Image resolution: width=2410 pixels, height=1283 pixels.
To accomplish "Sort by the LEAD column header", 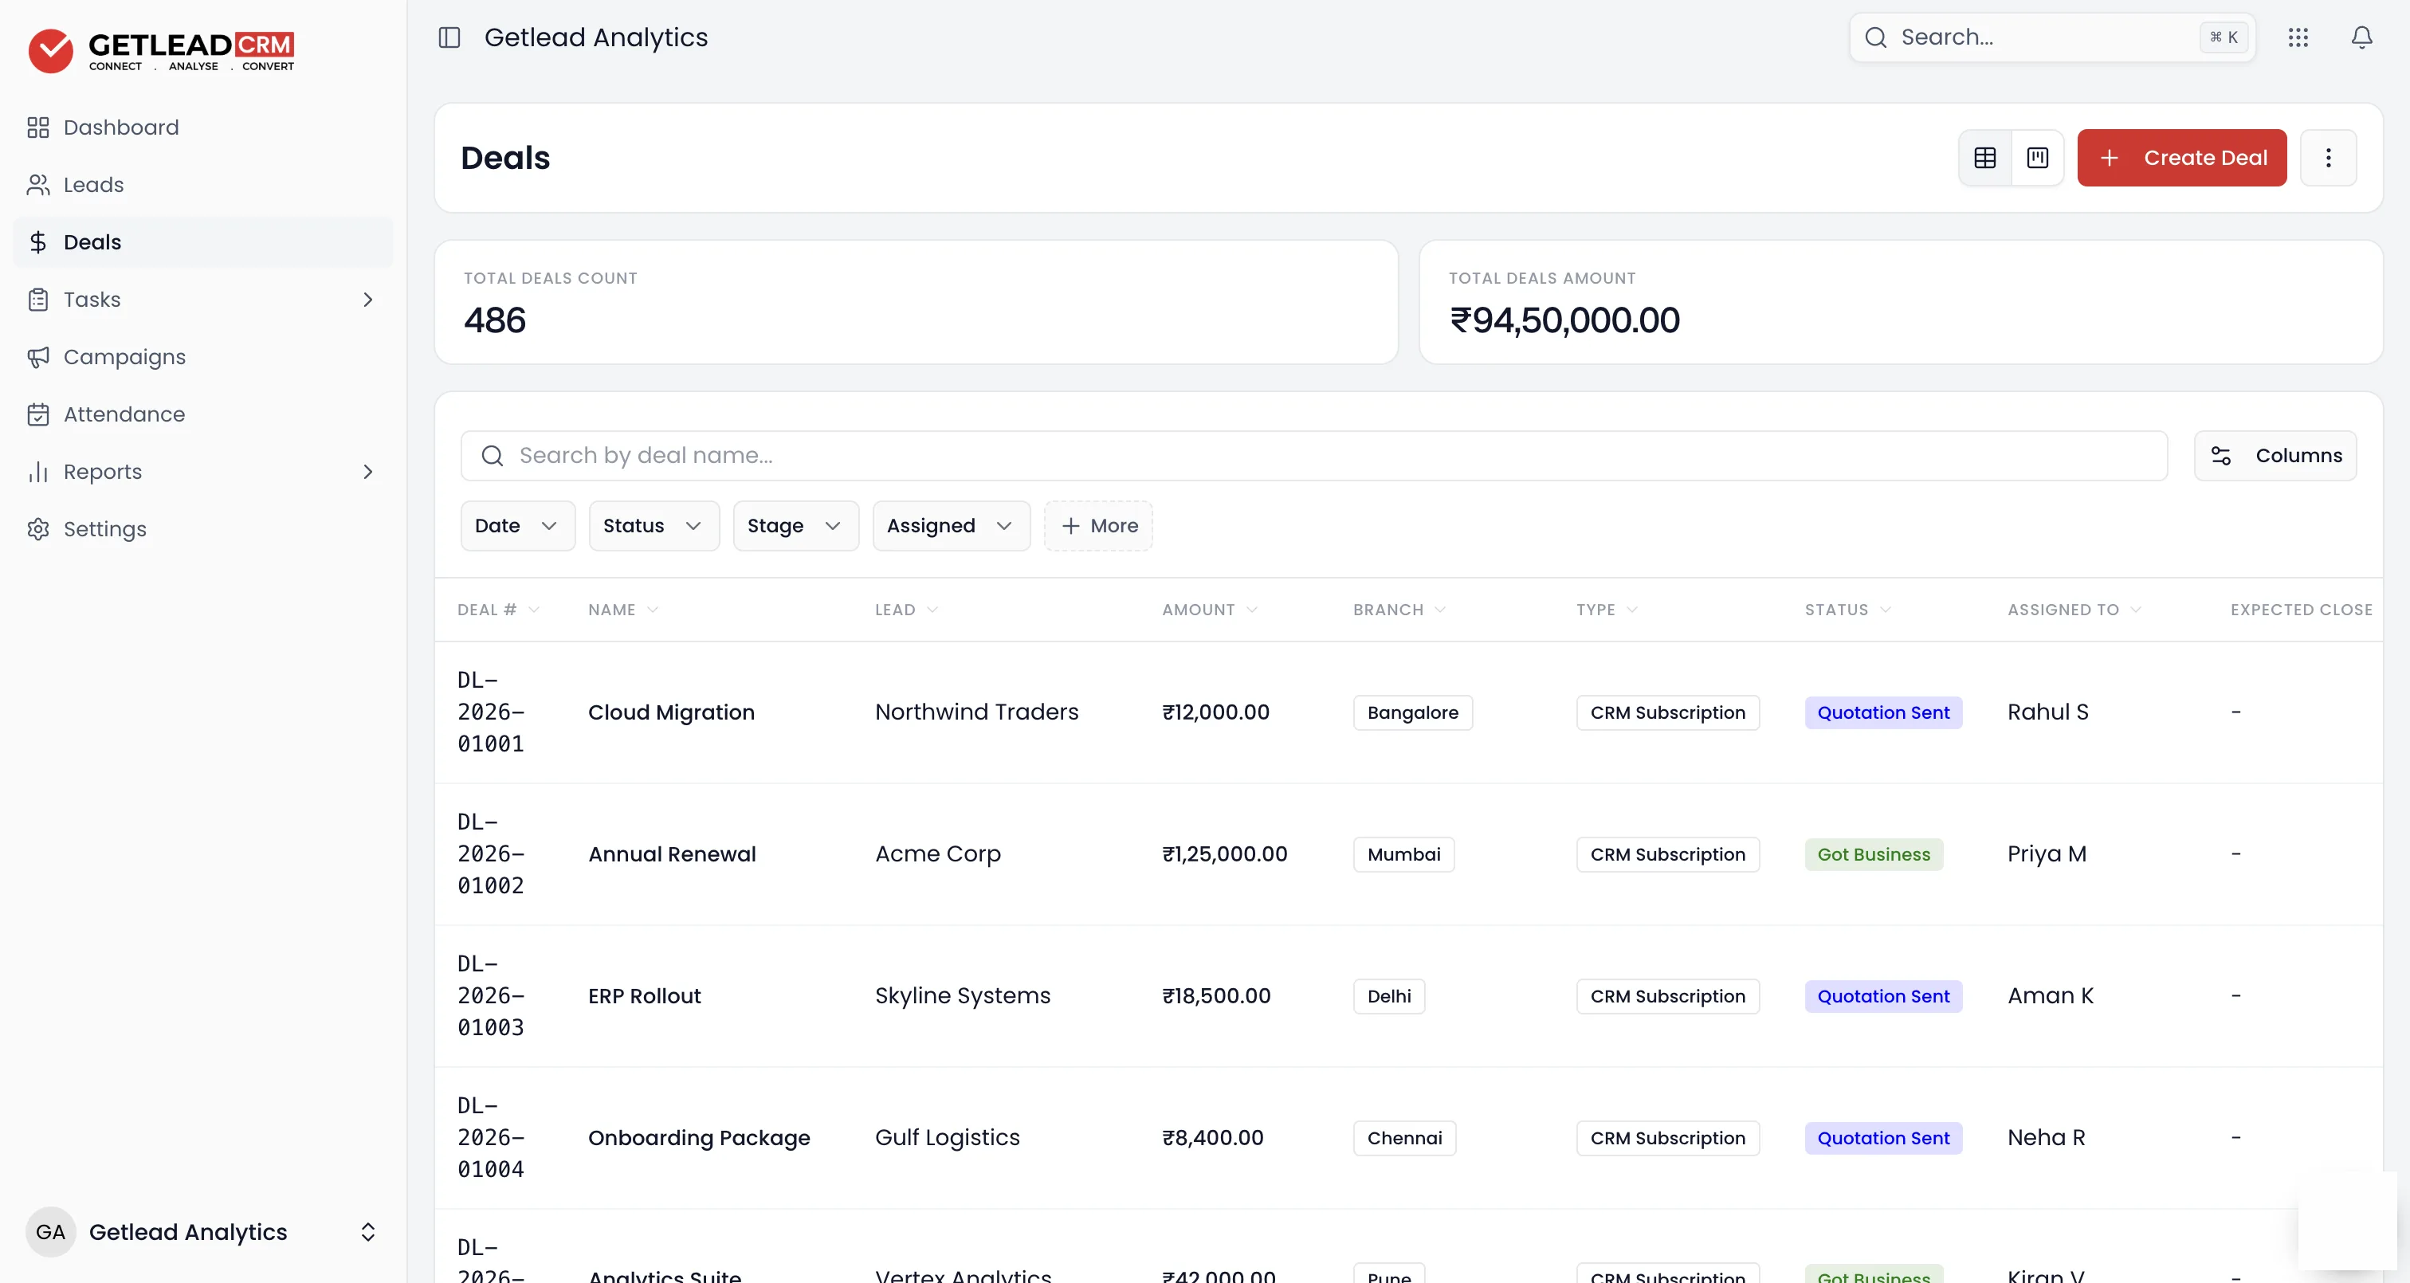I will 905,610.
